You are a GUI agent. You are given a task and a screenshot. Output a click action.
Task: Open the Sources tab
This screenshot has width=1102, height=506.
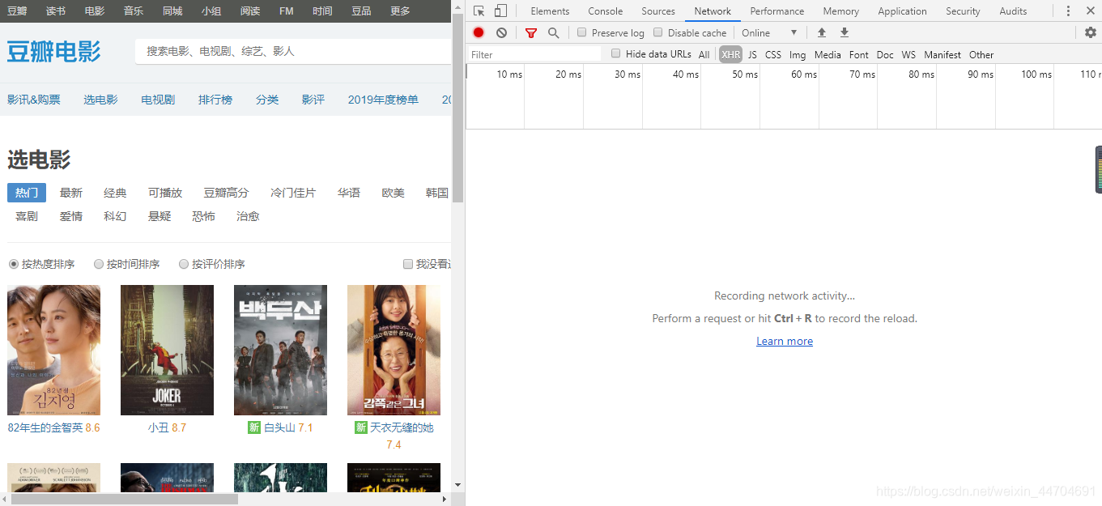point(658,11)
